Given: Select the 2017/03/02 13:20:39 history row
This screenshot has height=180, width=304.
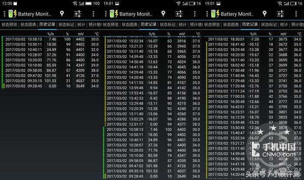Looking at the screenshot, I should 152,108.
